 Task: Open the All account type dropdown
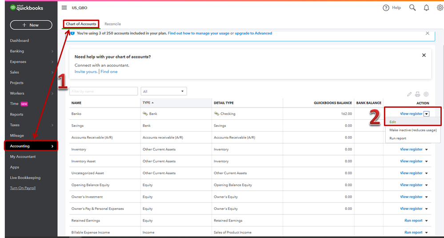pos(164,91)
